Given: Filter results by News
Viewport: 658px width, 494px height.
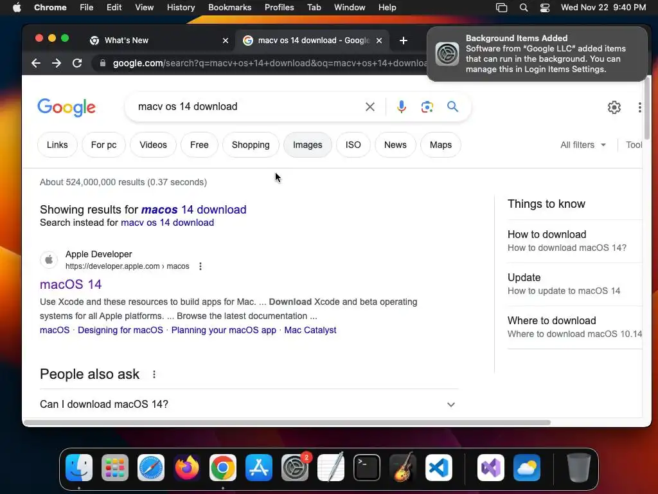Looking at the screenshot, I should (x=395, y=145).
